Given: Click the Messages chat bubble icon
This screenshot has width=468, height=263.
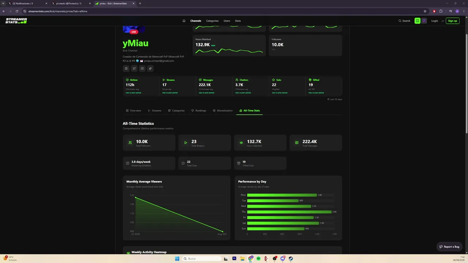Looking at the screenshot, I should coord(200,80).
